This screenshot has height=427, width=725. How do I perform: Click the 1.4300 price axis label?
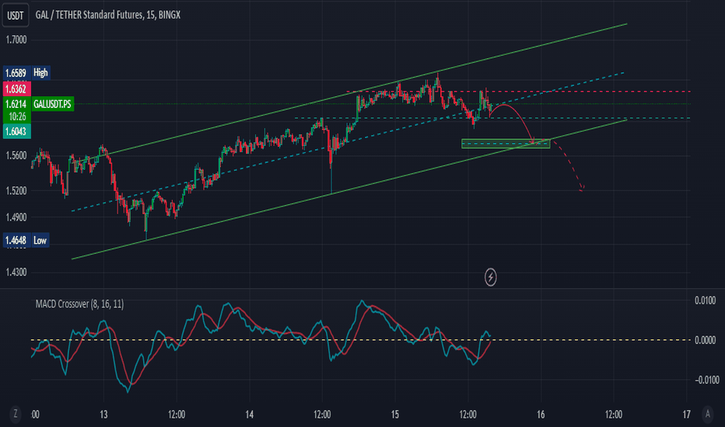[16, 273]
